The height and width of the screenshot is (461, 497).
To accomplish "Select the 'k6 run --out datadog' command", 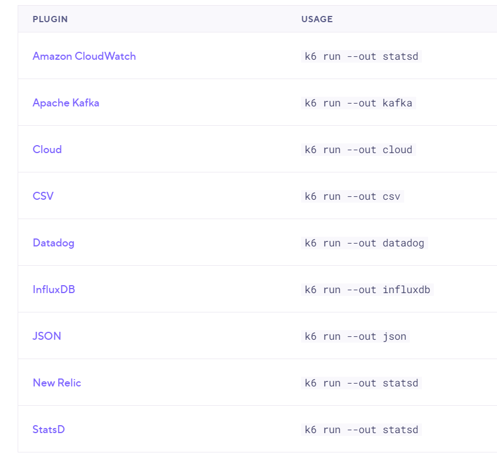I will click(364, 243).
